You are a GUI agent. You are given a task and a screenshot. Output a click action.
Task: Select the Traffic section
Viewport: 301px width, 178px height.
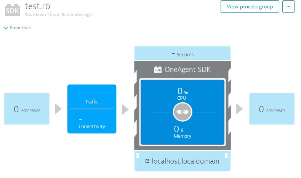coord(92,98)
